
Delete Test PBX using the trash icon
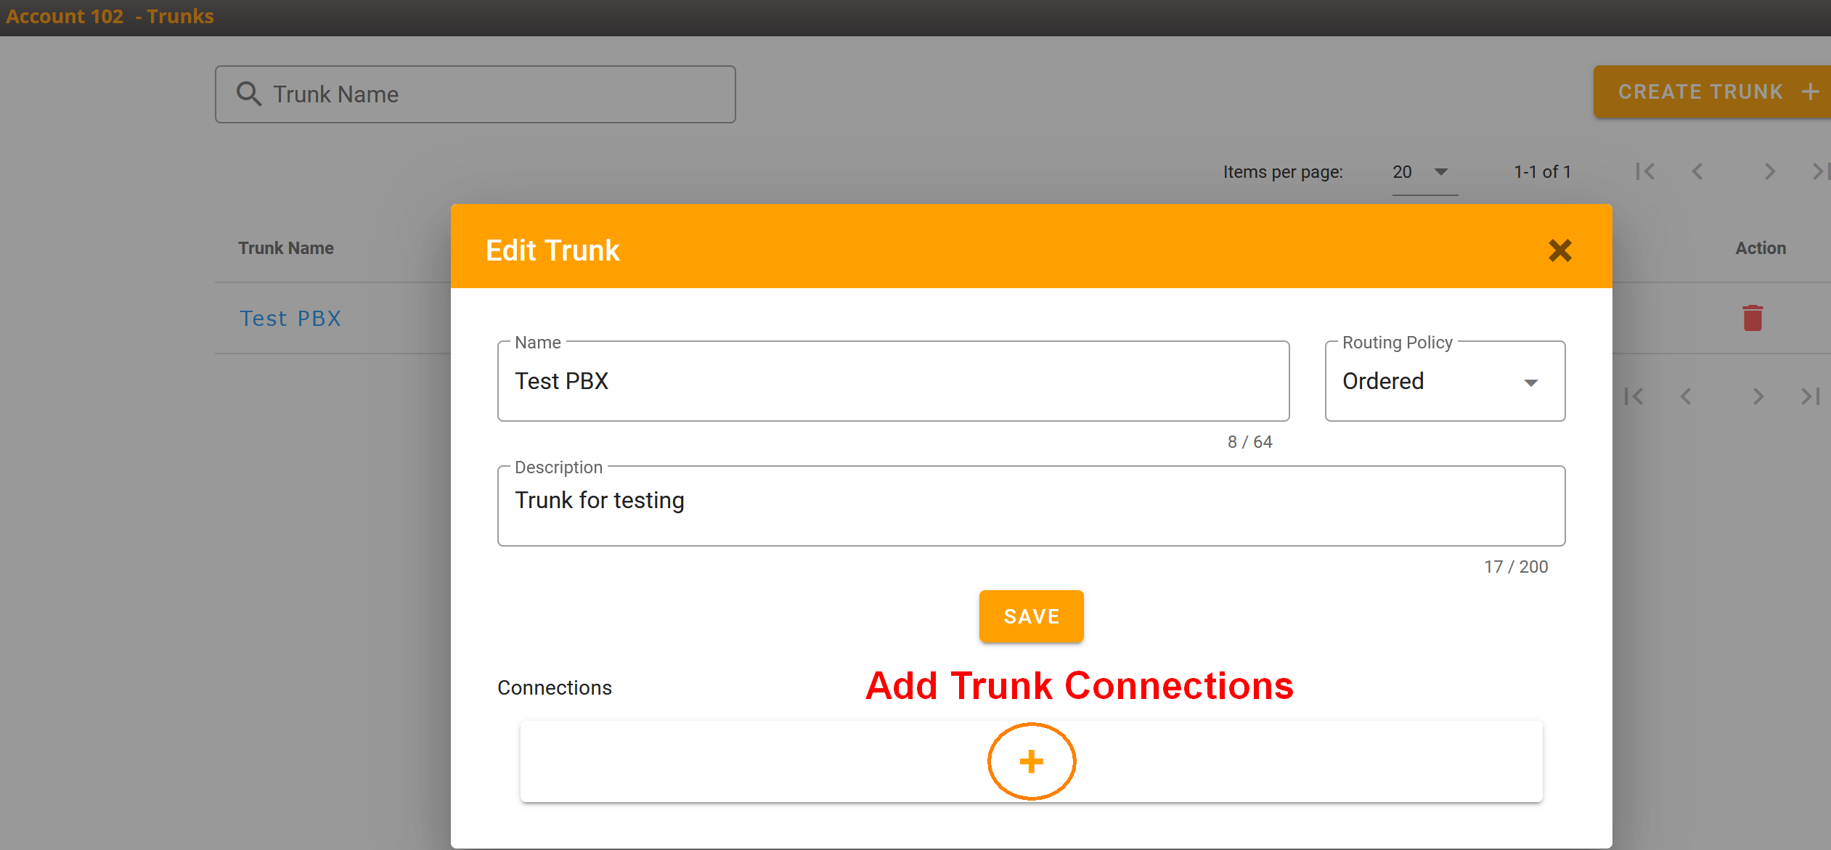[1752, 318]
